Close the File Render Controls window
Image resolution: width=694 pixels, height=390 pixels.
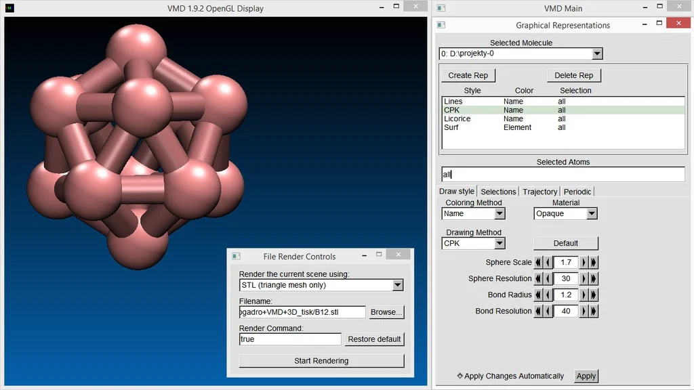pyautogui.click(x=398, y=255)
